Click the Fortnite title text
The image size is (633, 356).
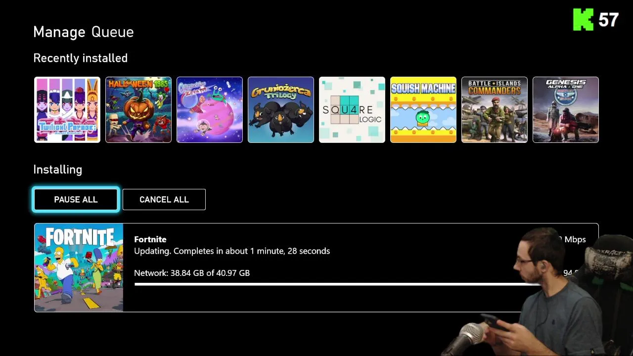click(x=150, y=239)
